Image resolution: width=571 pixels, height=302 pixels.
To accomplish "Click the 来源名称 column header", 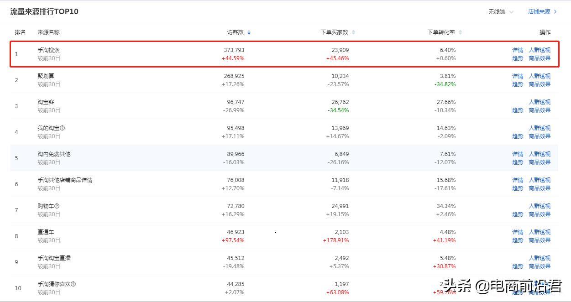I will coord(48,32).
